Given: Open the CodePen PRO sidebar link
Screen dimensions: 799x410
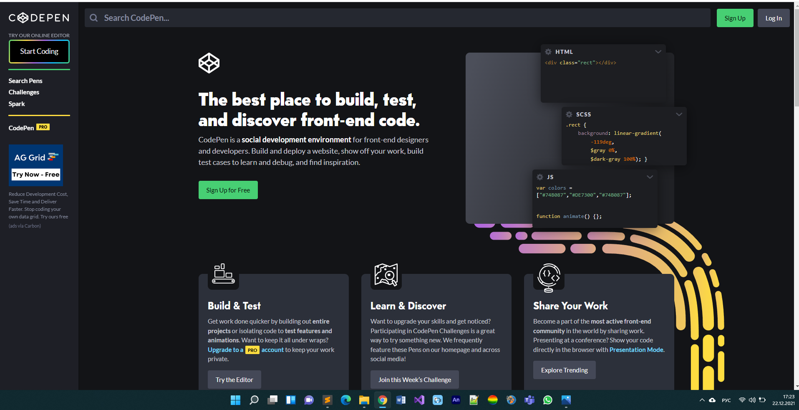Looking at the screenshot, I should 29,127.
